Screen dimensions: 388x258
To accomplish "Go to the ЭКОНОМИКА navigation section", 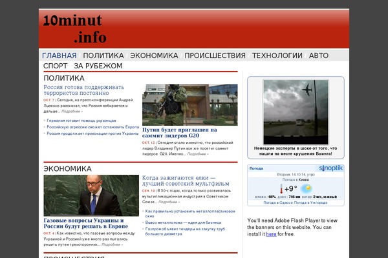I will [x=154, y=55].
